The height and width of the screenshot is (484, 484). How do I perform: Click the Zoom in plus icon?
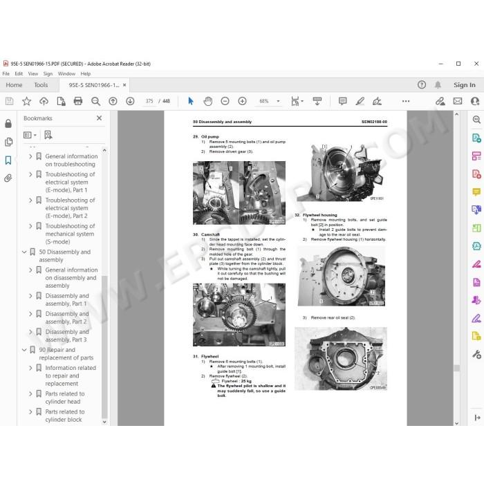click(242, 101)
